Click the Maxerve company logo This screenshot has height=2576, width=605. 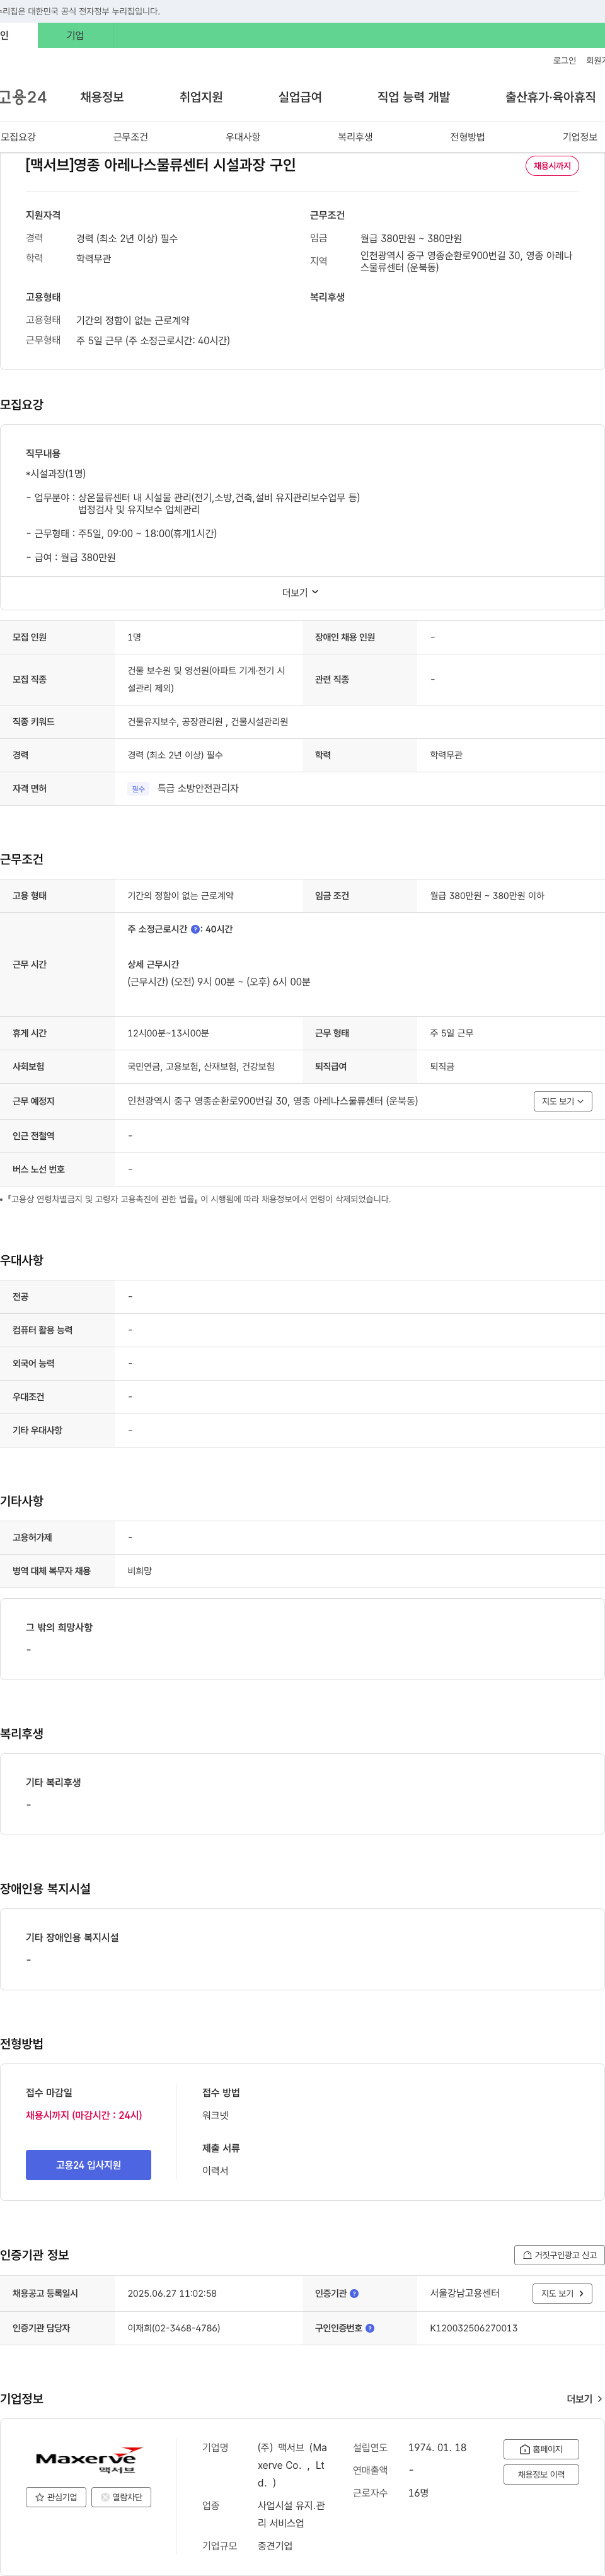88,2461
